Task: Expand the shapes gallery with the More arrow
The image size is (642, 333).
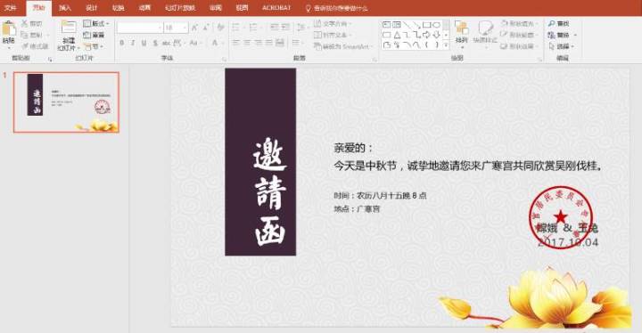Action: point(447,45)
